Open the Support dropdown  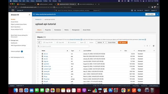pos(154,10)
